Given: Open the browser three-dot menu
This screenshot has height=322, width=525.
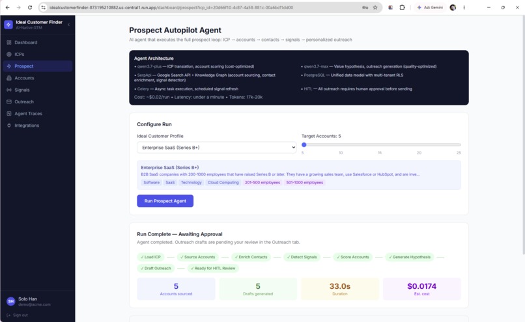Looking at the screenshot, I should 464,7.
